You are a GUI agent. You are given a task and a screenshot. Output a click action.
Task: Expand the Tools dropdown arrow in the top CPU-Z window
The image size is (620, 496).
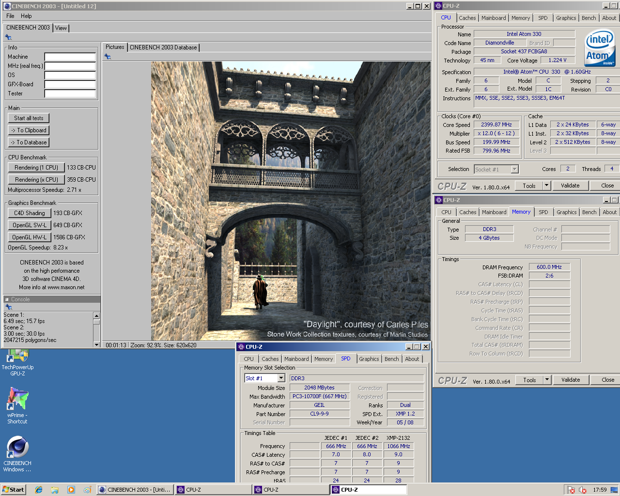click(547, 186)
